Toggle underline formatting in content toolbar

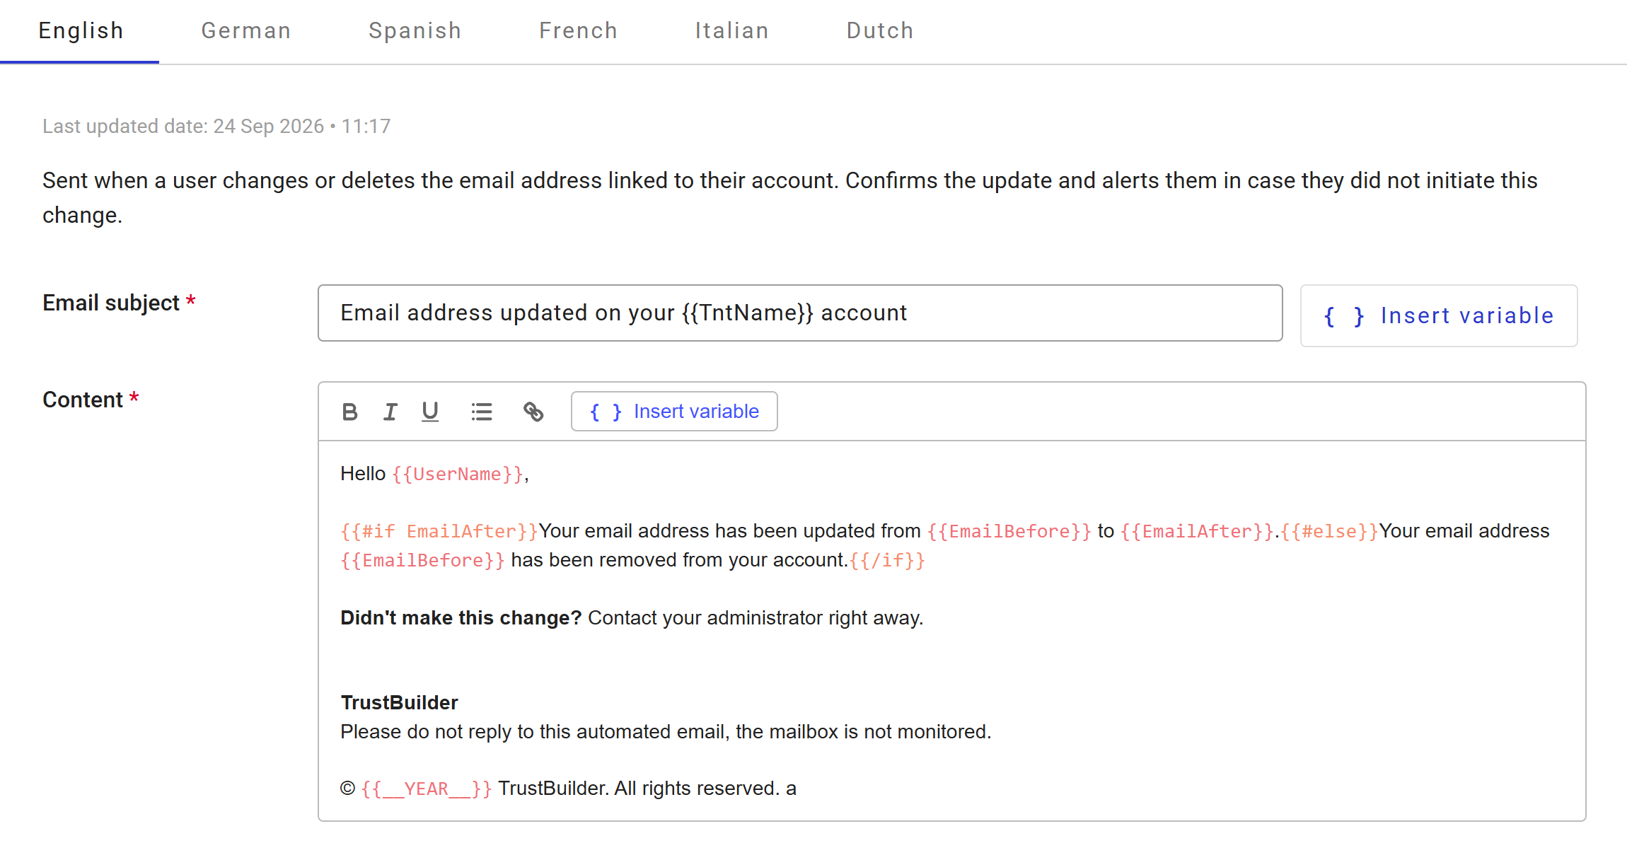(430, 412)
